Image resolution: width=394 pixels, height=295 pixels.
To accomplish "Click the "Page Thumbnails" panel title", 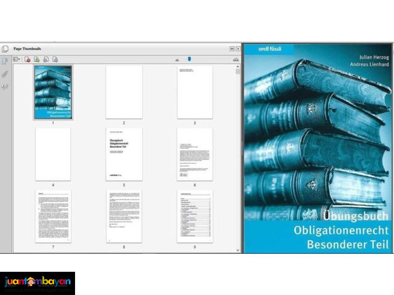I will pos(27,49).
